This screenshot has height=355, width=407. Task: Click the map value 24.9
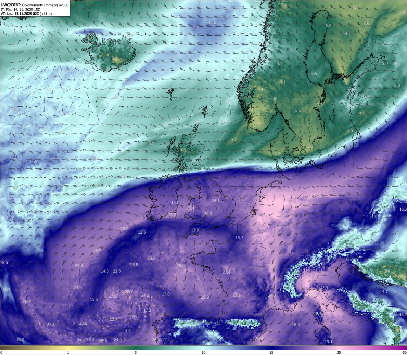[78, 288]
